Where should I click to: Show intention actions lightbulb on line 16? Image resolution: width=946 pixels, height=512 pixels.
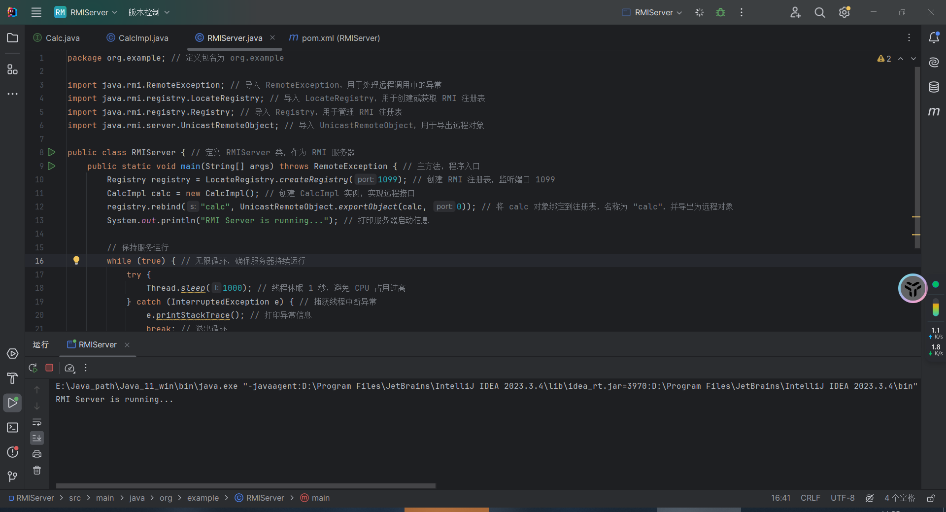click(76, 261)
